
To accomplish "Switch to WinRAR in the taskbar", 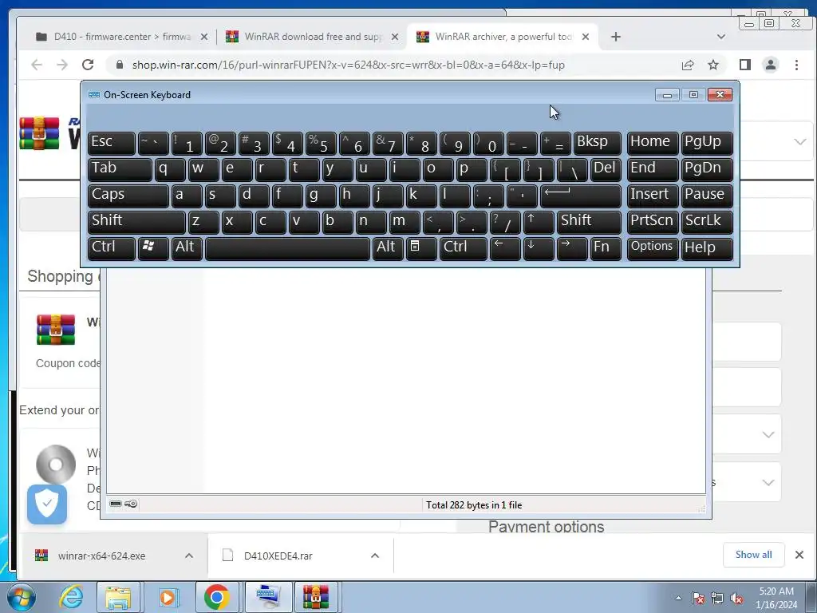I will [x=317, y=597].
